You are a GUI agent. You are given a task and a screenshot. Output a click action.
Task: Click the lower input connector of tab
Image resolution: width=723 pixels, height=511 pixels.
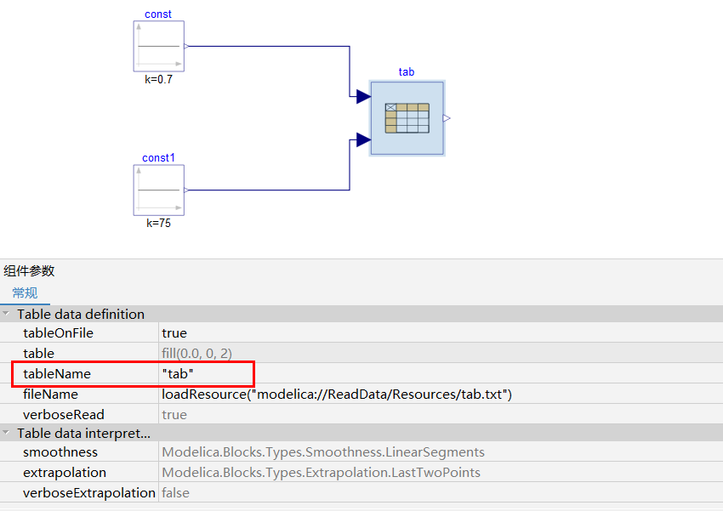(363, 139)
